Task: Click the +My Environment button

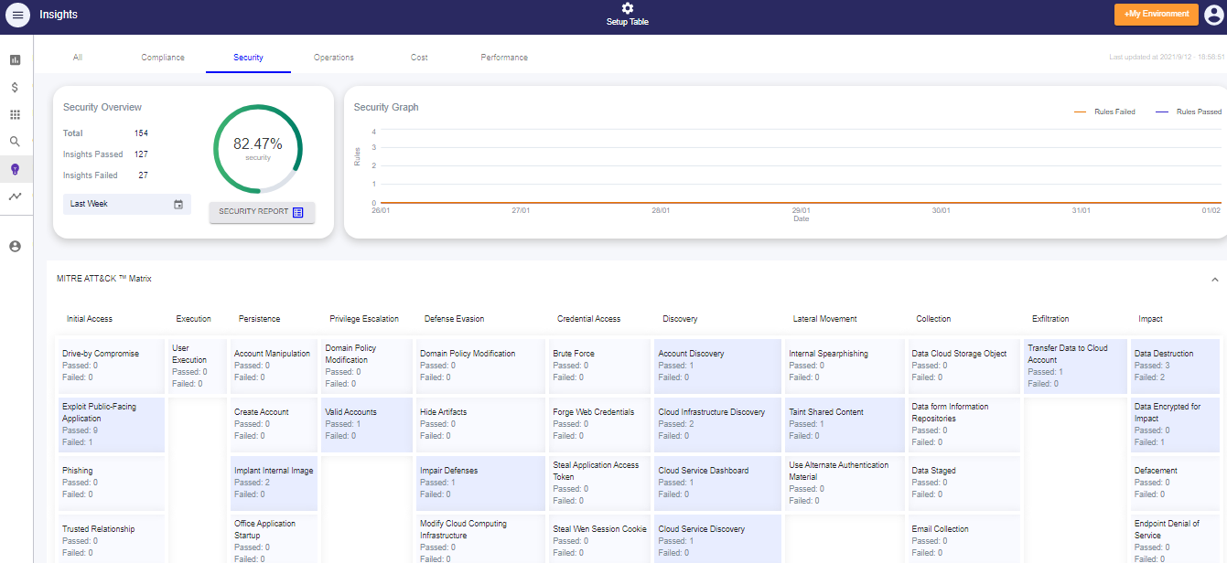Action: 1156,15
